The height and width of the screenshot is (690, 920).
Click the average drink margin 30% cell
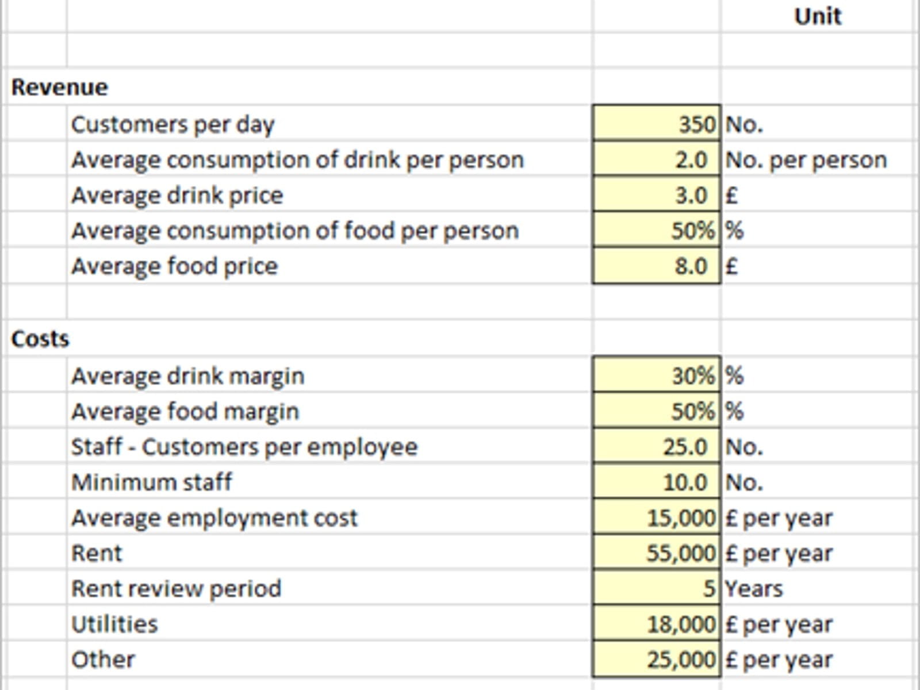click(x=656, y=375)
